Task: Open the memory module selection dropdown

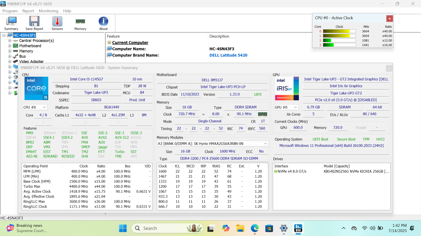Action: [212, 144]
